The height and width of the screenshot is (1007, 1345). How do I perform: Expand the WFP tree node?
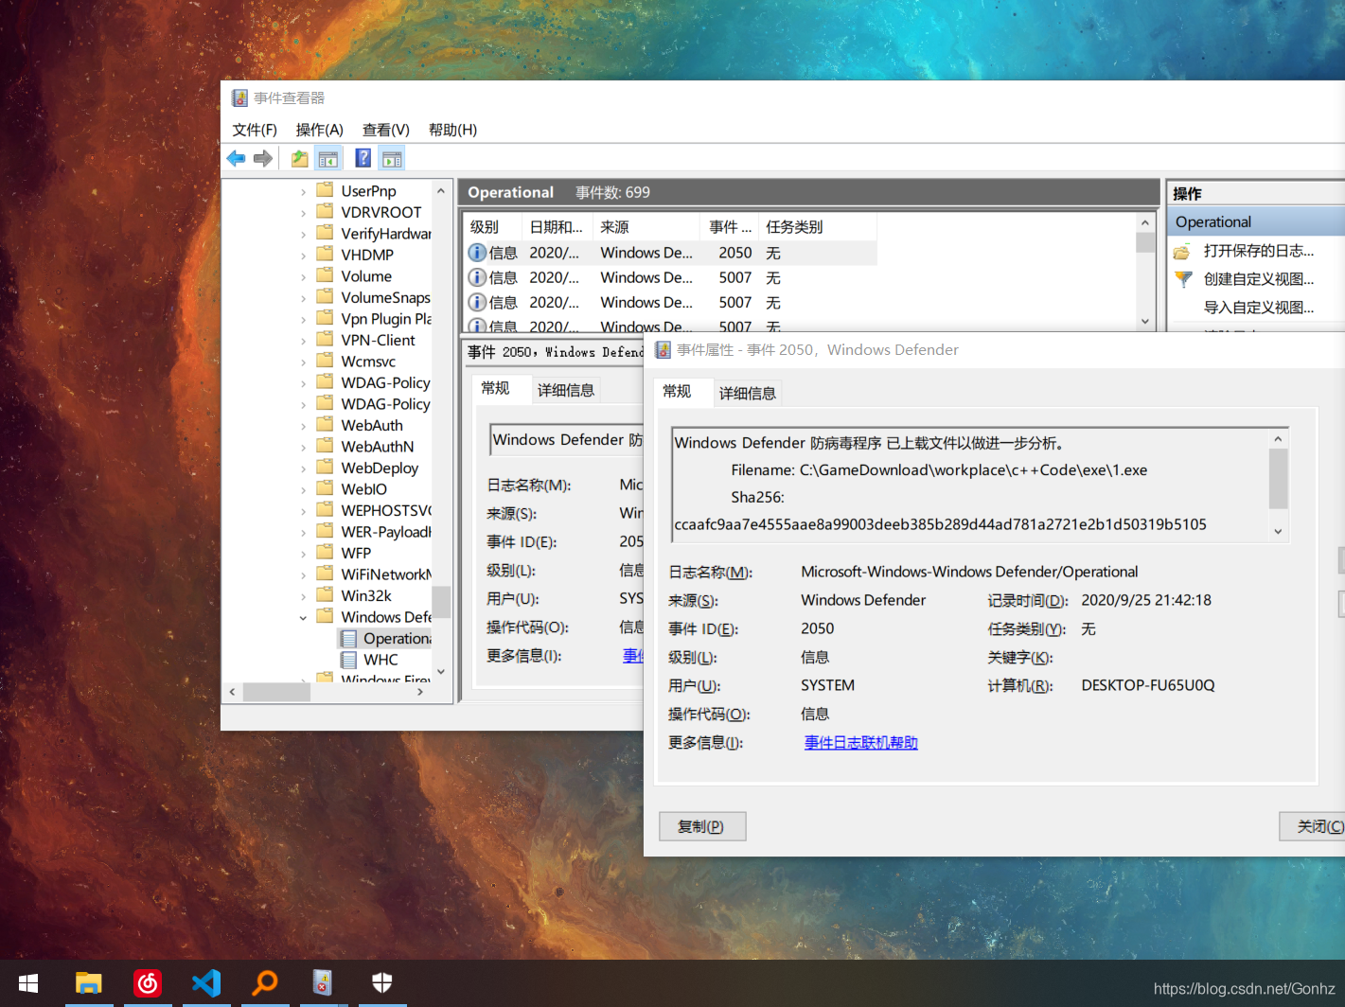coord(303,554)
